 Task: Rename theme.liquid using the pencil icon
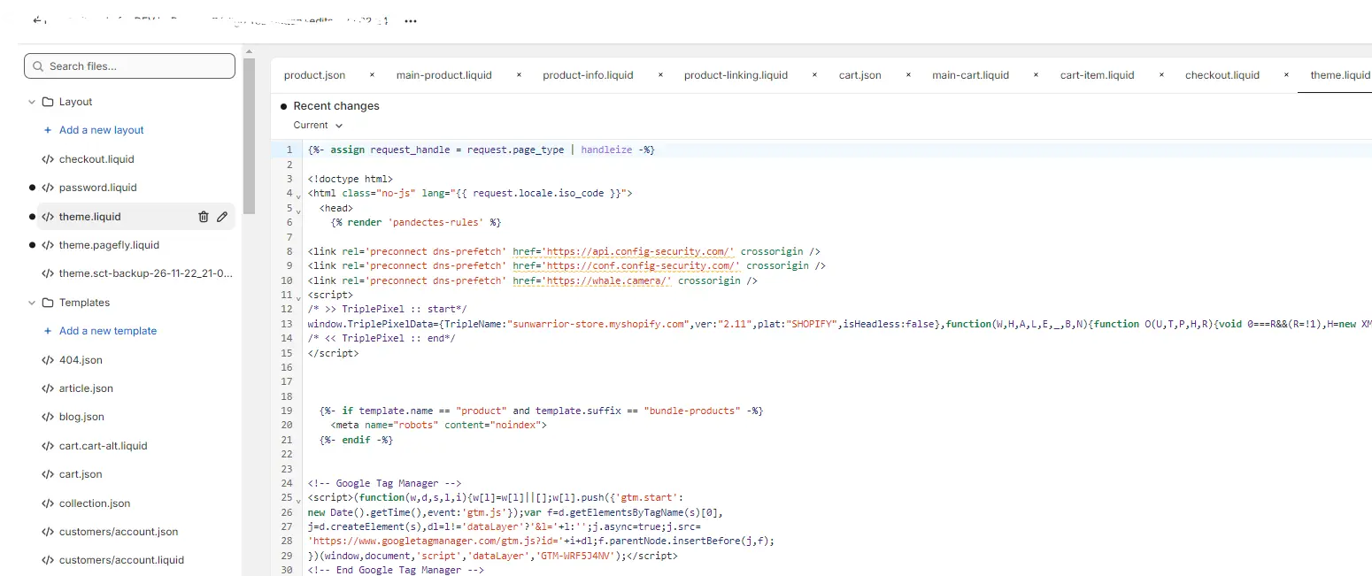[x=222, y=217]
